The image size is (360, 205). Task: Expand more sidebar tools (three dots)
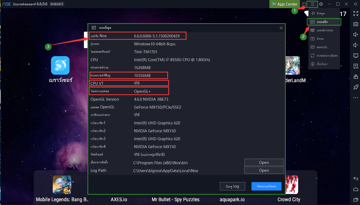pyautogui.click(x=356, y=98)
